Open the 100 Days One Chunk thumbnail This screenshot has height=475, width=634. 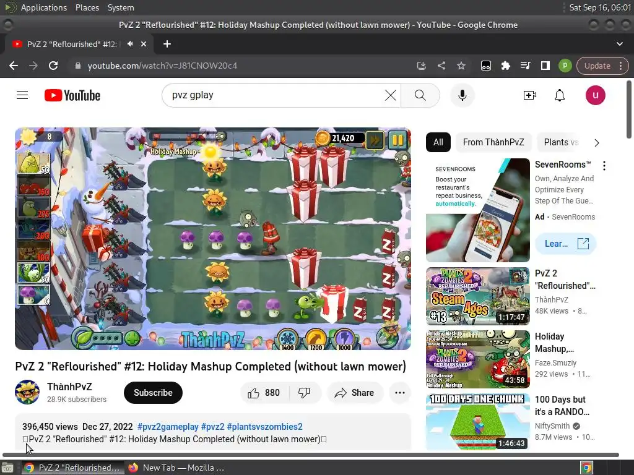pos(477,422)
